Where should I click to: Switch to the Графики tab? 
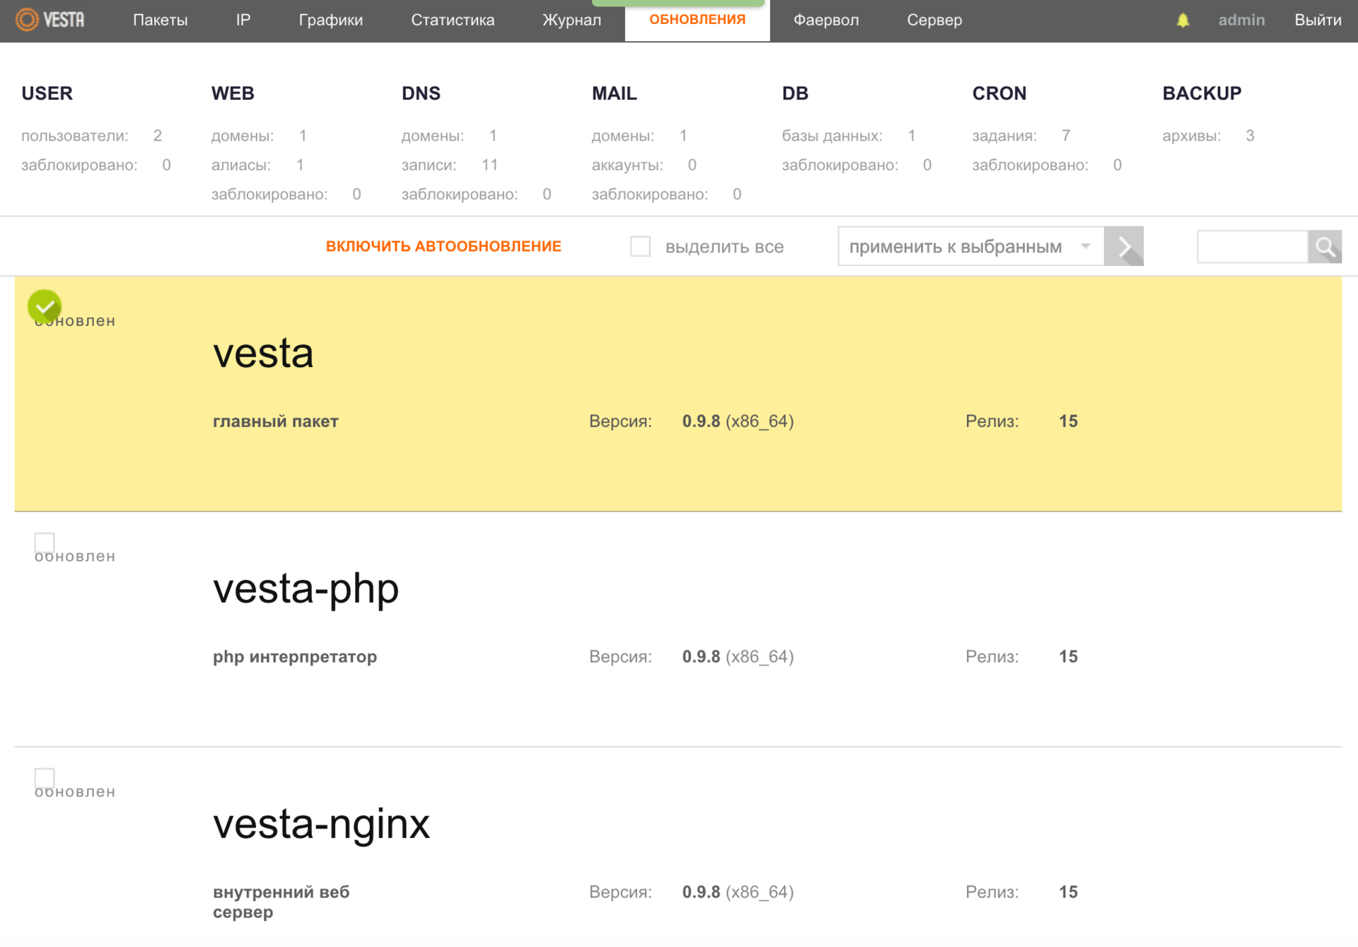[x=330, y=21]
